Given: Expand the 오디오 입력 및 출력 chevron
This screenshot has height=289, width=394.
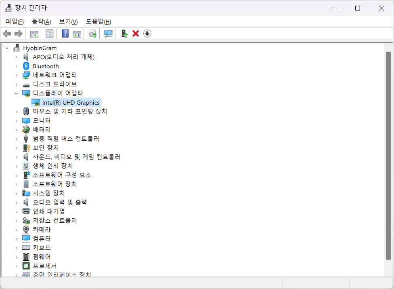Looking at the screenshot, I should point(17,202).
